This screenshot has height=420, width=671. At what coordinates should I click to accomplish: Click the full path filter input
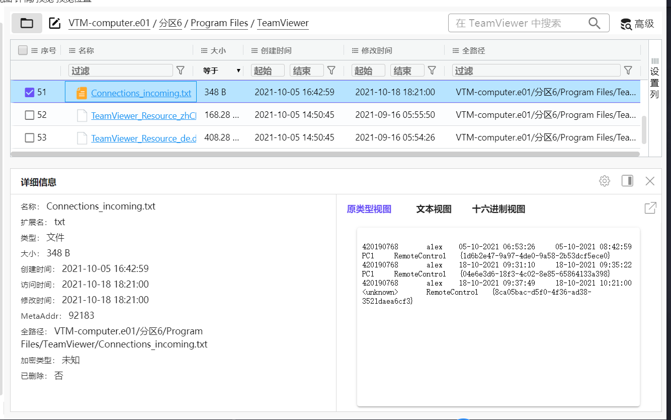click(x=536, y=71)
